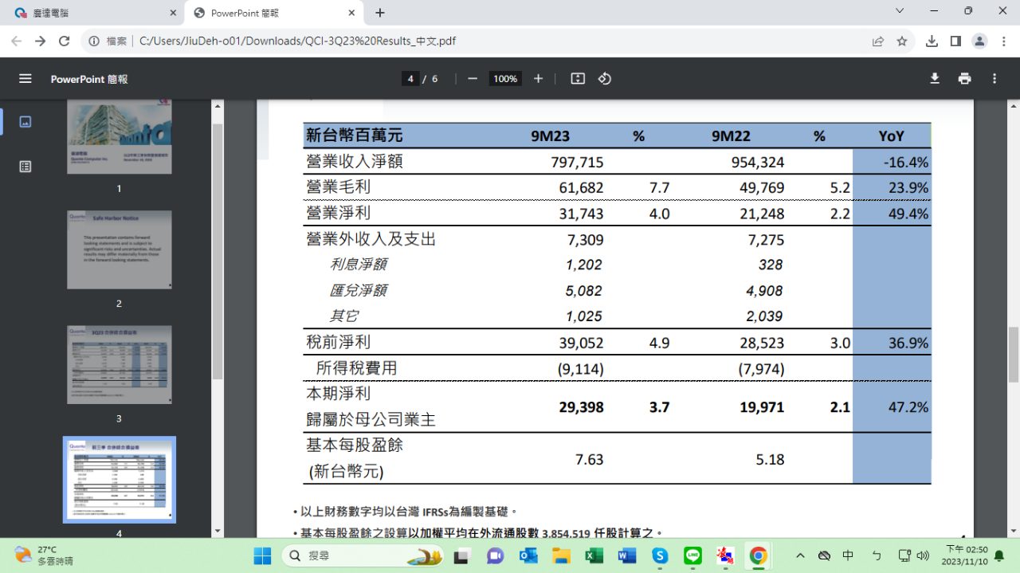Toggle the PDF sidebar hamburger menu

point(25,79)
